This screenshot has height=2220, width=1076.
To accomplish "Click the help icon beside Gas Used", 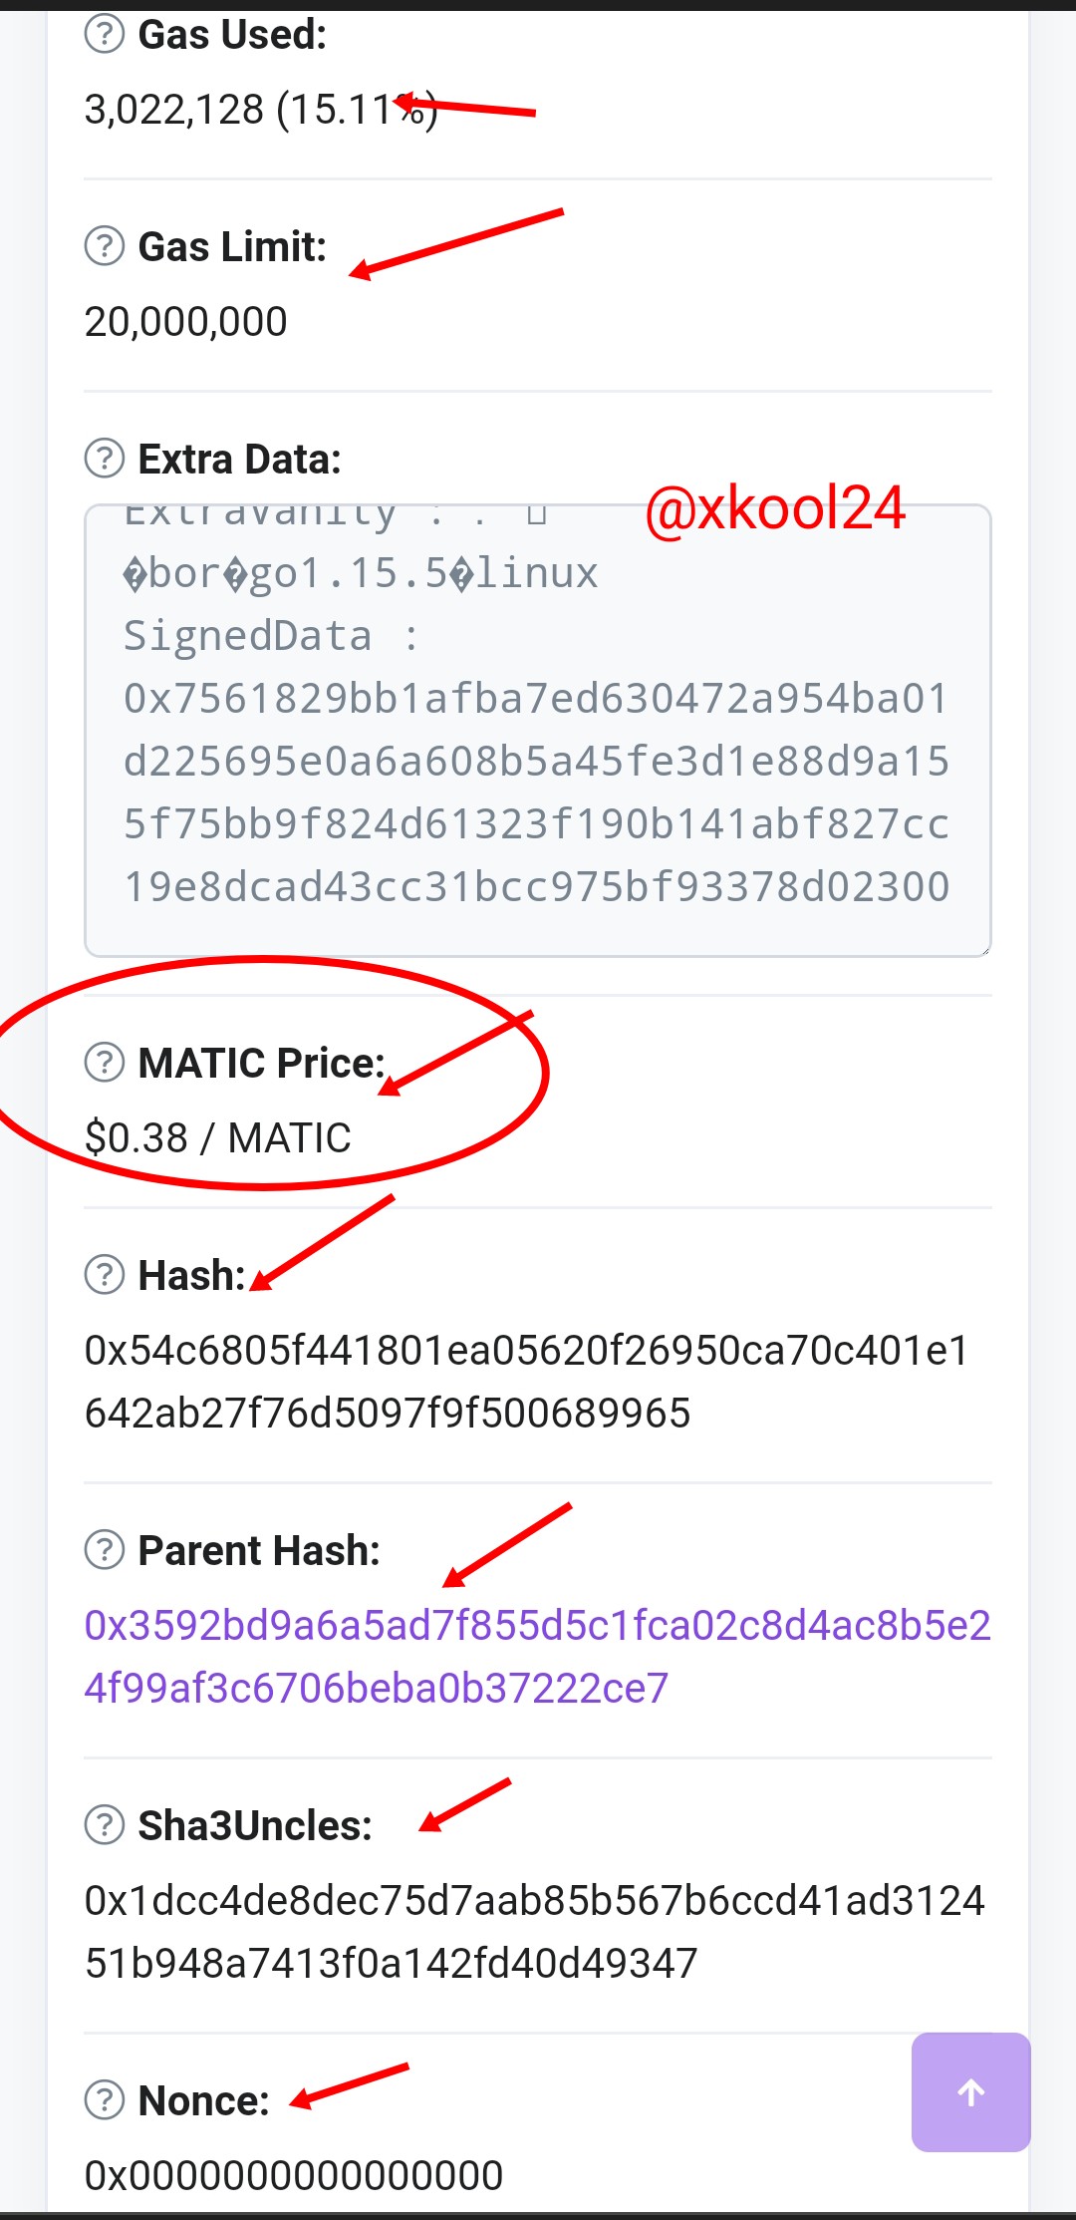I will (x=105, y=35).
